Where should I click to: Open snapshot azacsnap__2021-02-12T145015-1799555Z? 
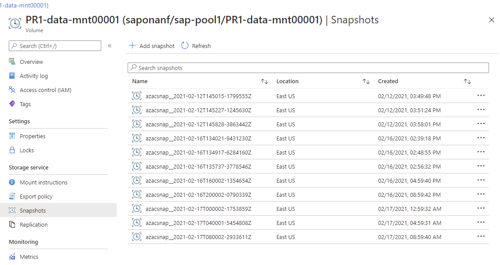click(201, 96)
